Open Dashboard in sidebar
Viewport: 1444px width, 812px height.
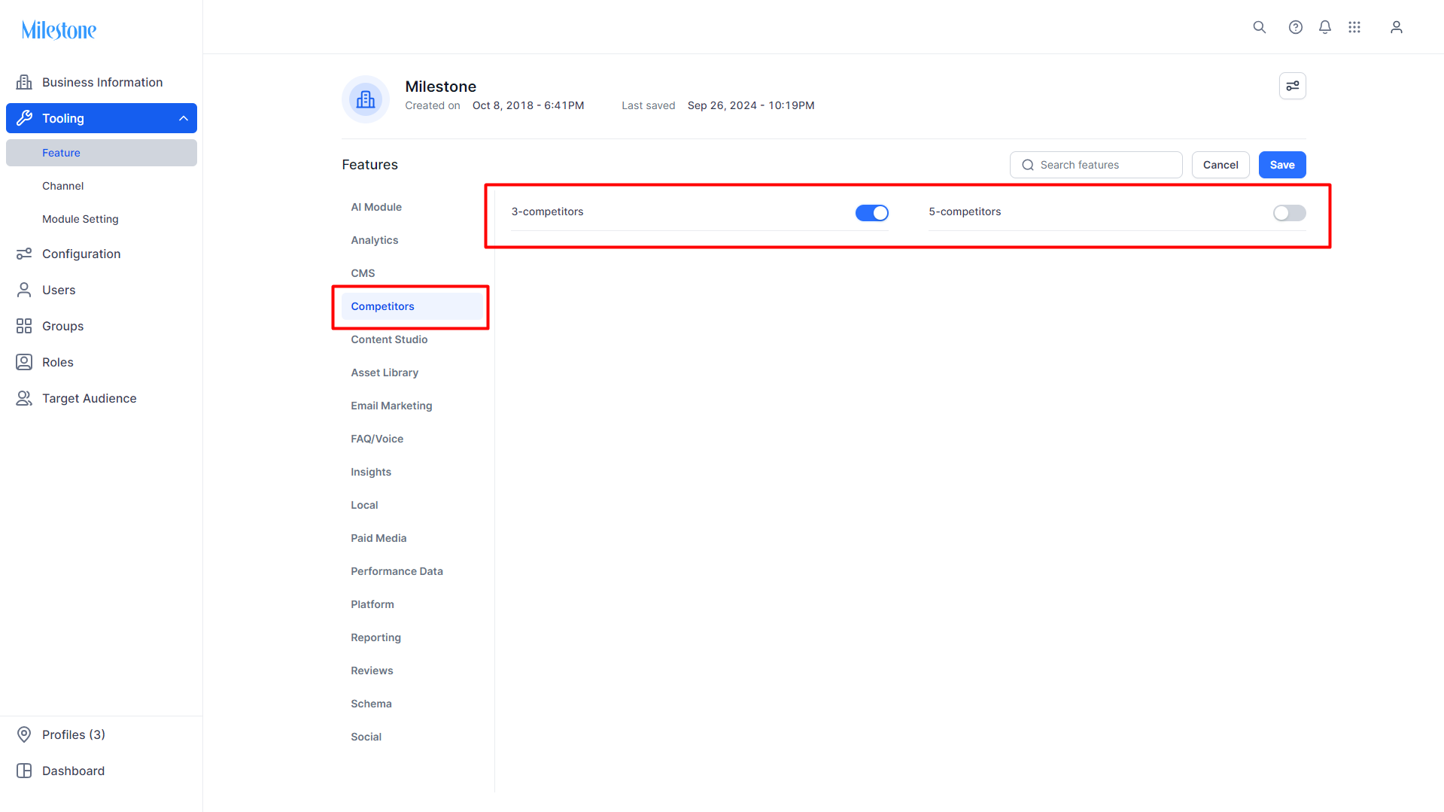(102, 771)
